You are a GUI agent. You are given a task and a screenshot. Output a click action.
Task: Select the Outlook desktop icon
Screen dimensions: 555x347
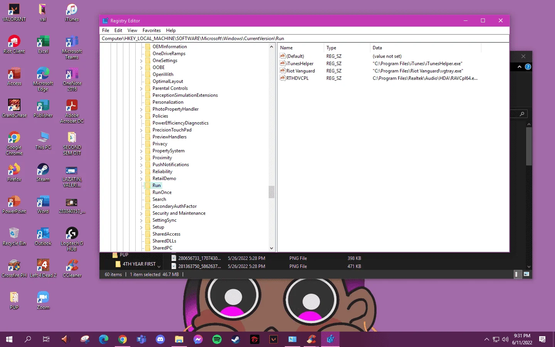(x=43, y=236)
